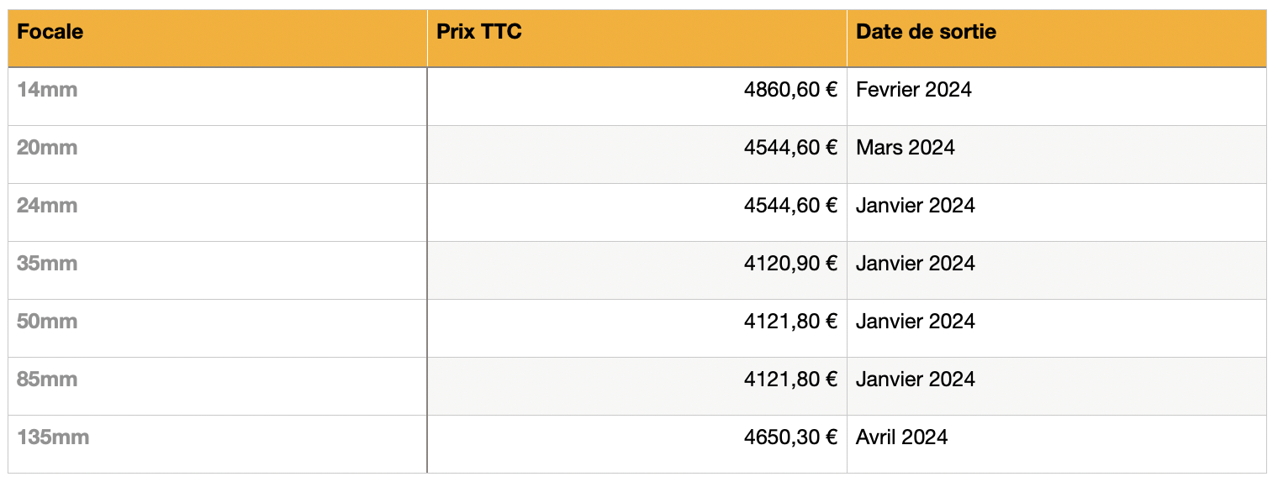Click the 4860,60 € price cell
The image size is (1278, 487).
coord(790,90)
